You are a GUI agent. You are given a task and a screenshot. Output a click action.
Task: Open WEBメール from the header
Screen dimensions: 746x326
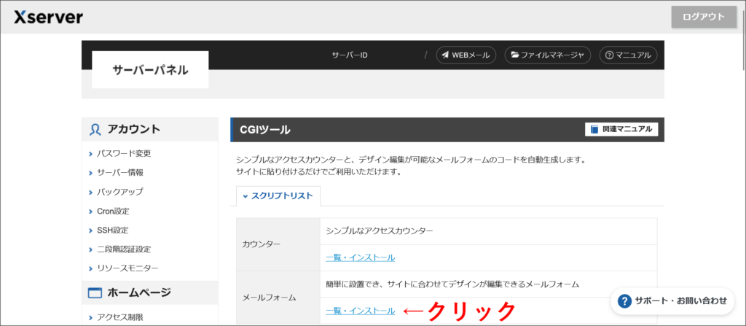(466, 55)
